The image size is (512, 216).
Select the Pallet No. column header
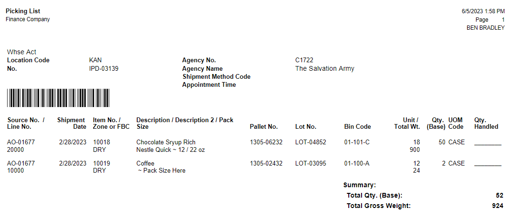pos(264,126)
